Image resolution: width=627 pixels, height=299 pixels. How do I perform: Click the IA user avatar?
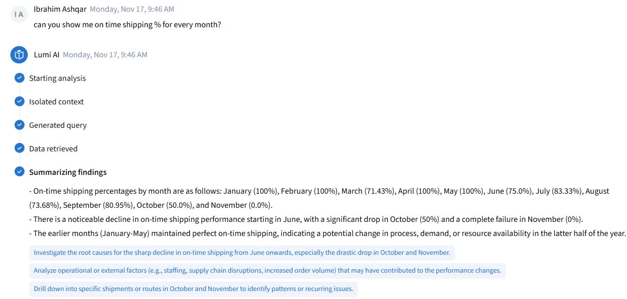pos(19,15)
